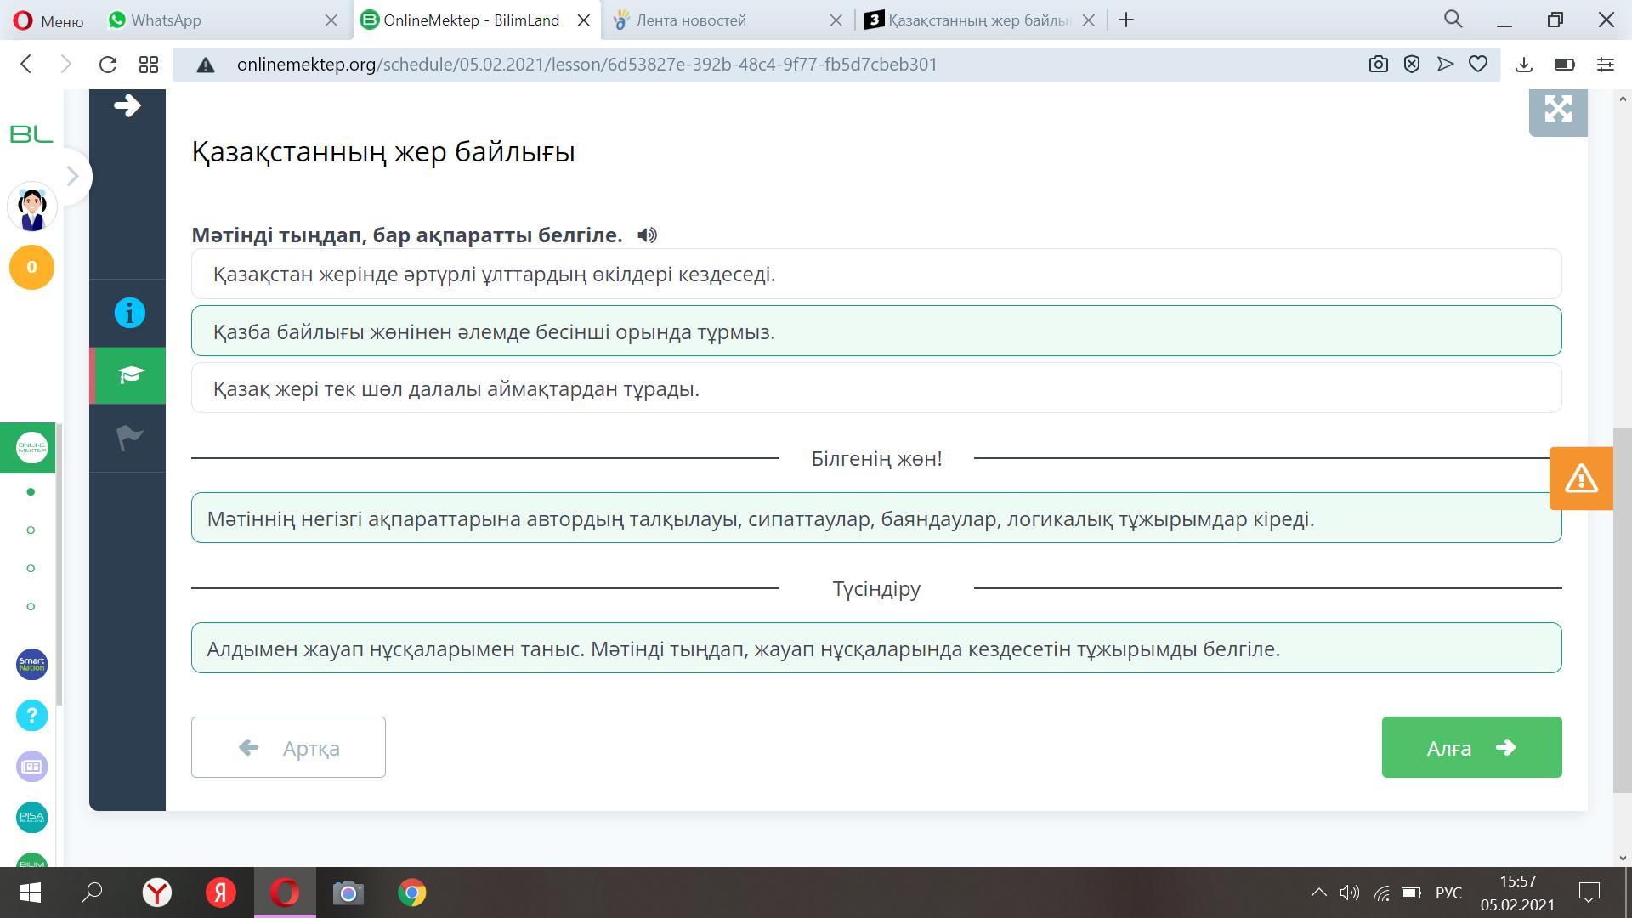Screen dimensions: 1632x918
Task: Click the Smart Nation sidebar icon
Action: click(31, 664)
